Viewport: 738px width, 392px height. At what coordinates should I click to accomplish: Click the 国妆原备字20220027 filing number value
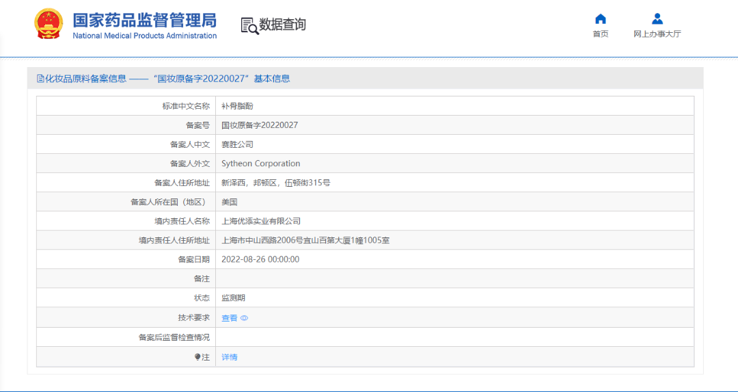coord(260,125)
